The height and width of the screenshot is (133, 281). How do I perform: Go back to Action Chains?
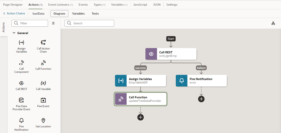[x=14, y=14]
